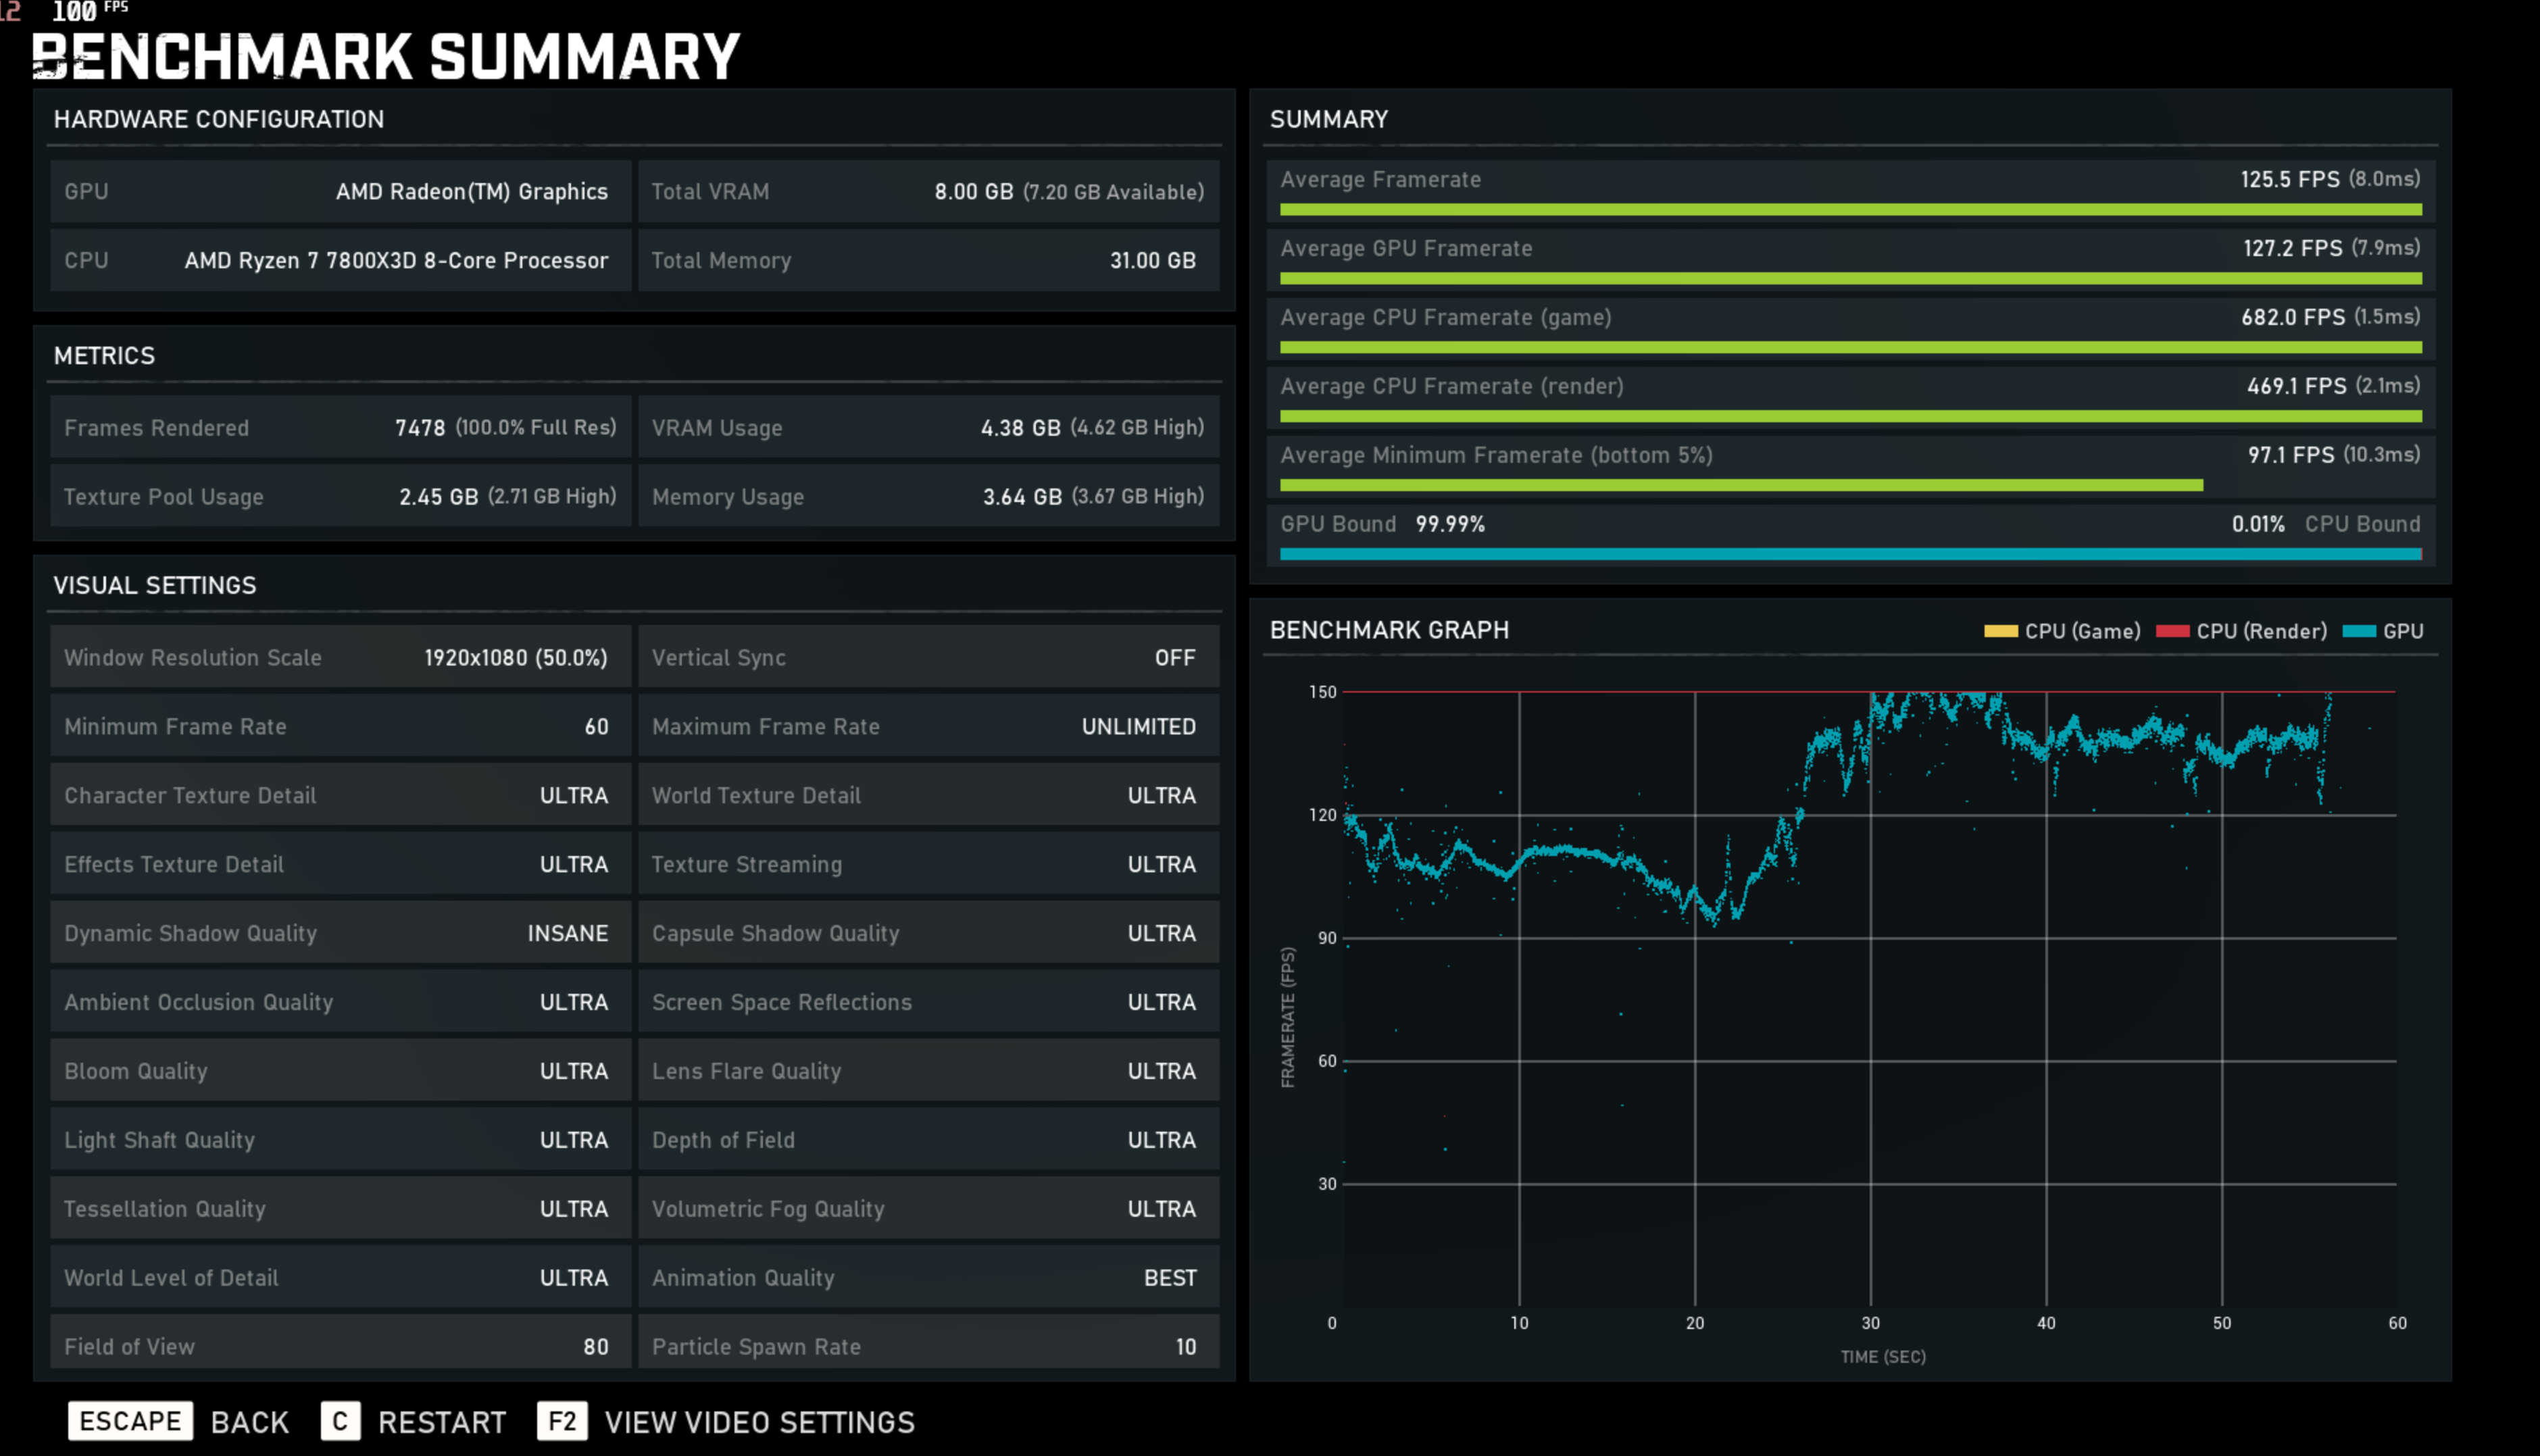Select the Character Texture Detail row
The height and width of the screenshot is (1456, 2540).
click(x=341, y=795)
